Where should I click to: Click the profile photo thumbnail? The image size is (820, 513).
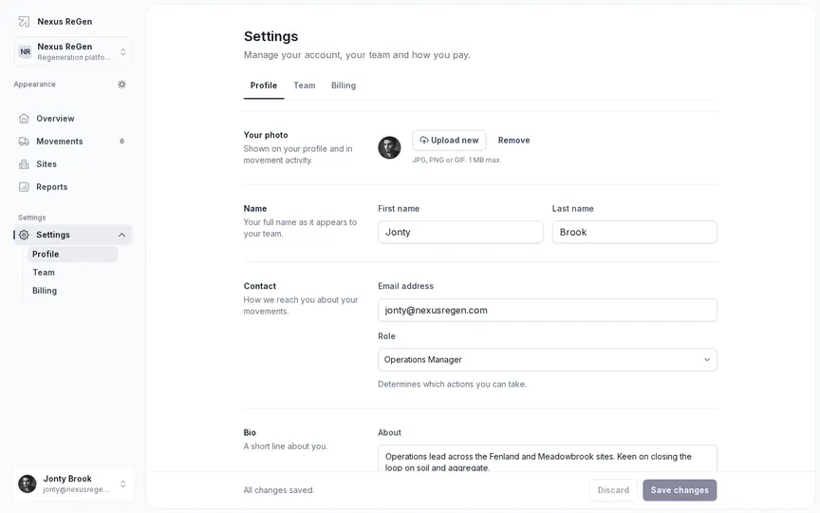point(390,147)
